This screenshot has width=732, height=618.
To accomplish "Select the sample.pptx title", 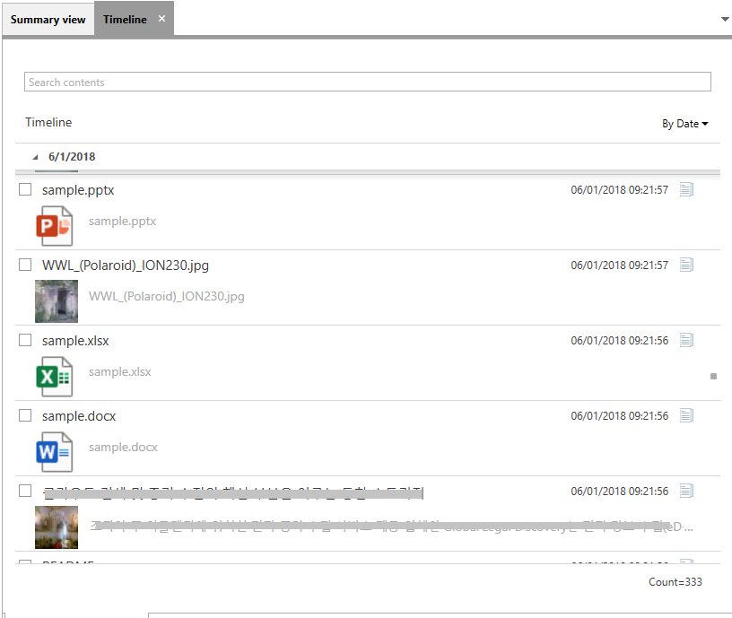I will 78,190.
